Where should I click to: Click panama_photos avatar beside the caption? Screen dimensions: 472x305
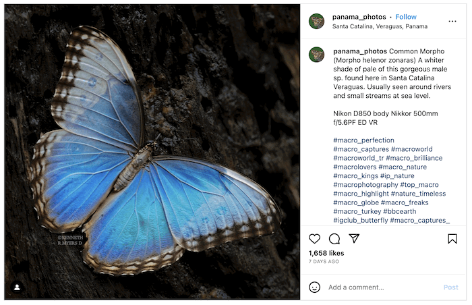point(316,55)
